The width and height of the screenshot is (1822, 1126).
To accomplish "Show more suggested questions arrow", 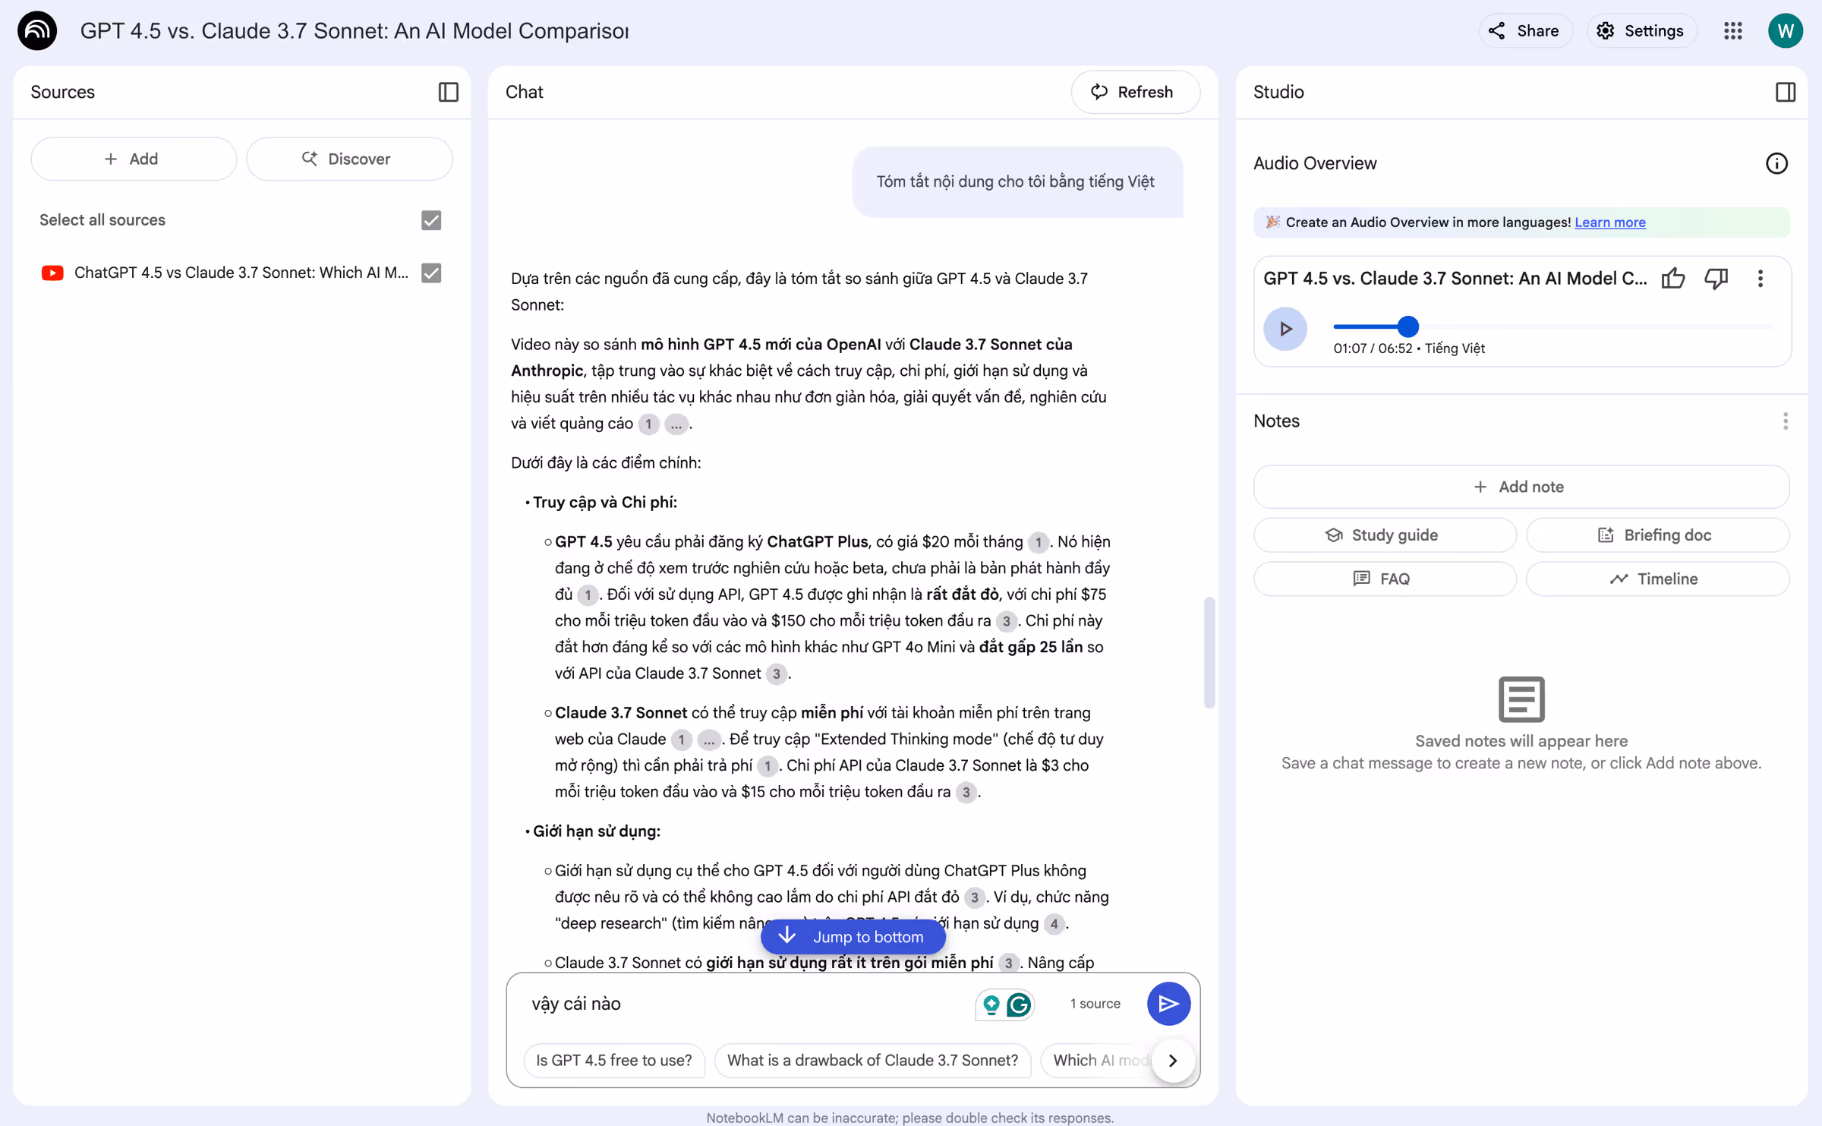I will pos(1172,1060).
